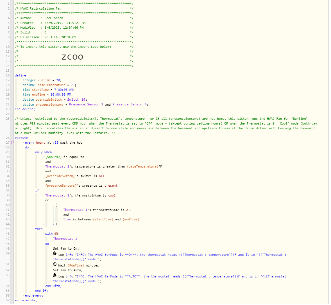Select the 'Set fan to On;' task
Viewport: 331px width, 305px height.
coord(66,249)
